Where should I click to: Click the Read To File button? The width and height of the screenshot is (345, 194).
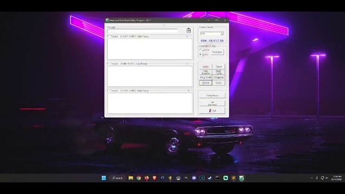(x=219, y=72)
